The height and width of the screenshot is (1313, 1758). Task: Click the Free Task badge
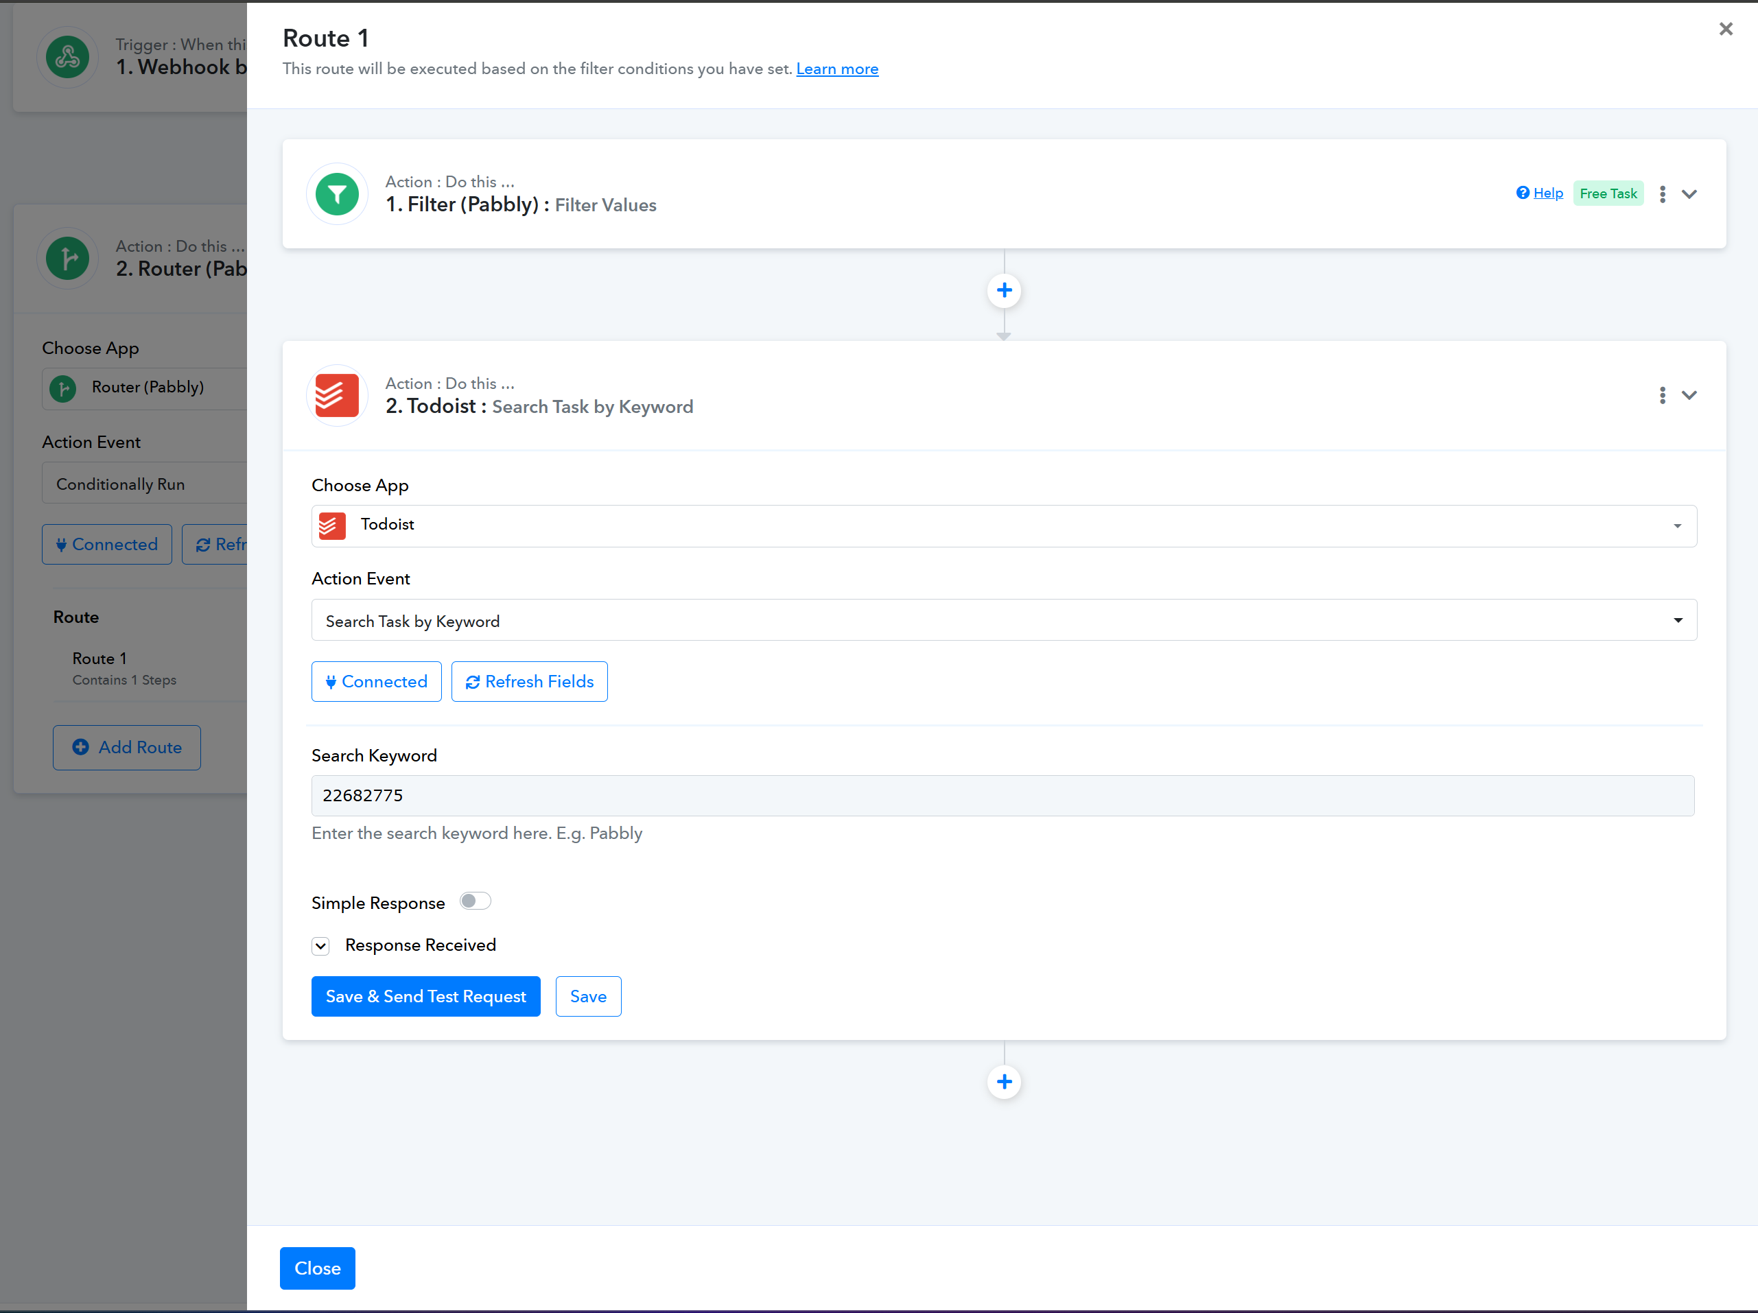tap(1608, 193)
